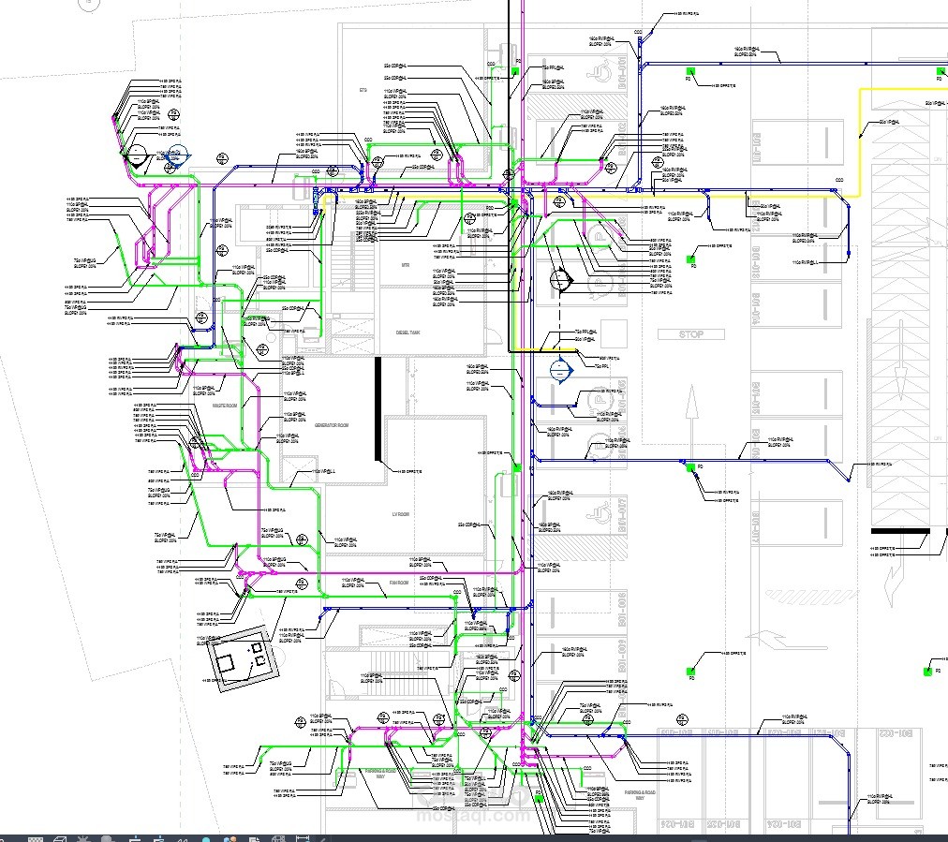Viewport: 948px width, 842px height.
Task: Click the DIESEL TANK room label
Action: [407, 332]
